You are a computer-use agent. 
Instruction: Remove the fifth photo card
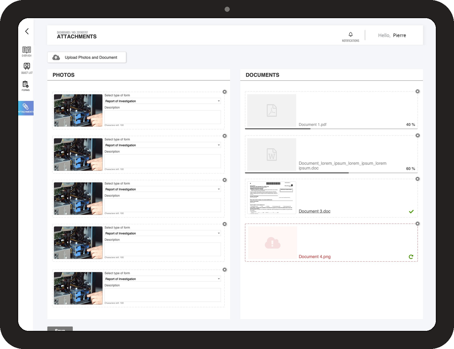pos(225,270)
